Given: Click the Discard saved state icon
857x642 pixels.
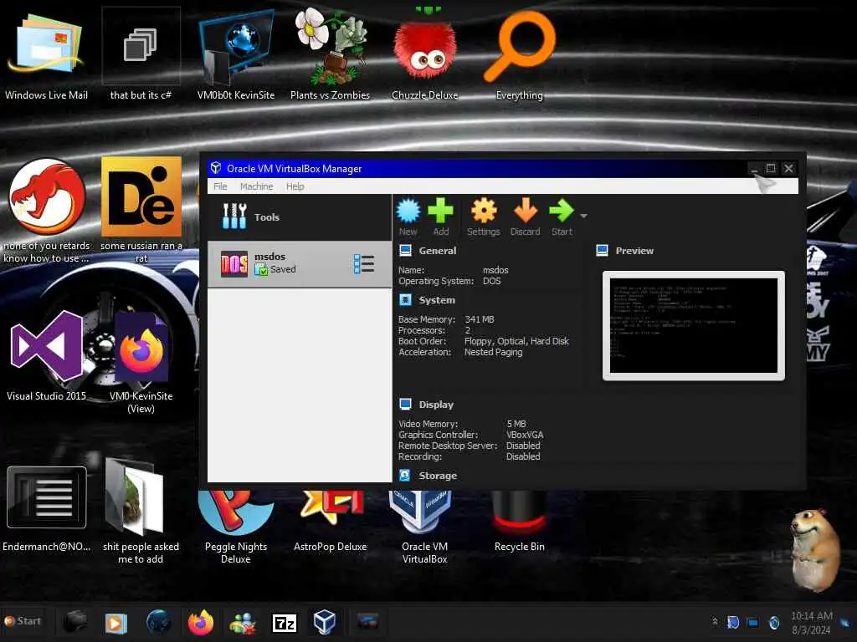Looking at the screenshot, I should [525, 217].
